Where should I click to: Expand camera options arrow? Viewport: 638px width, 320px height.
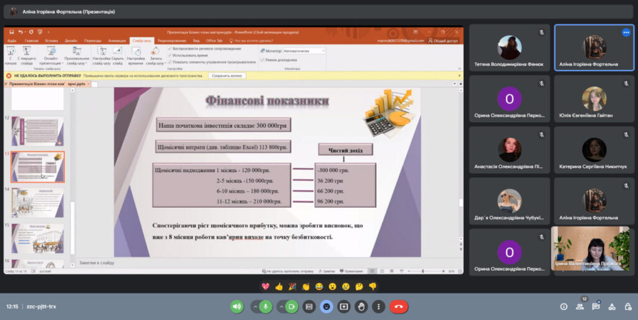click(x=280, y=306)
